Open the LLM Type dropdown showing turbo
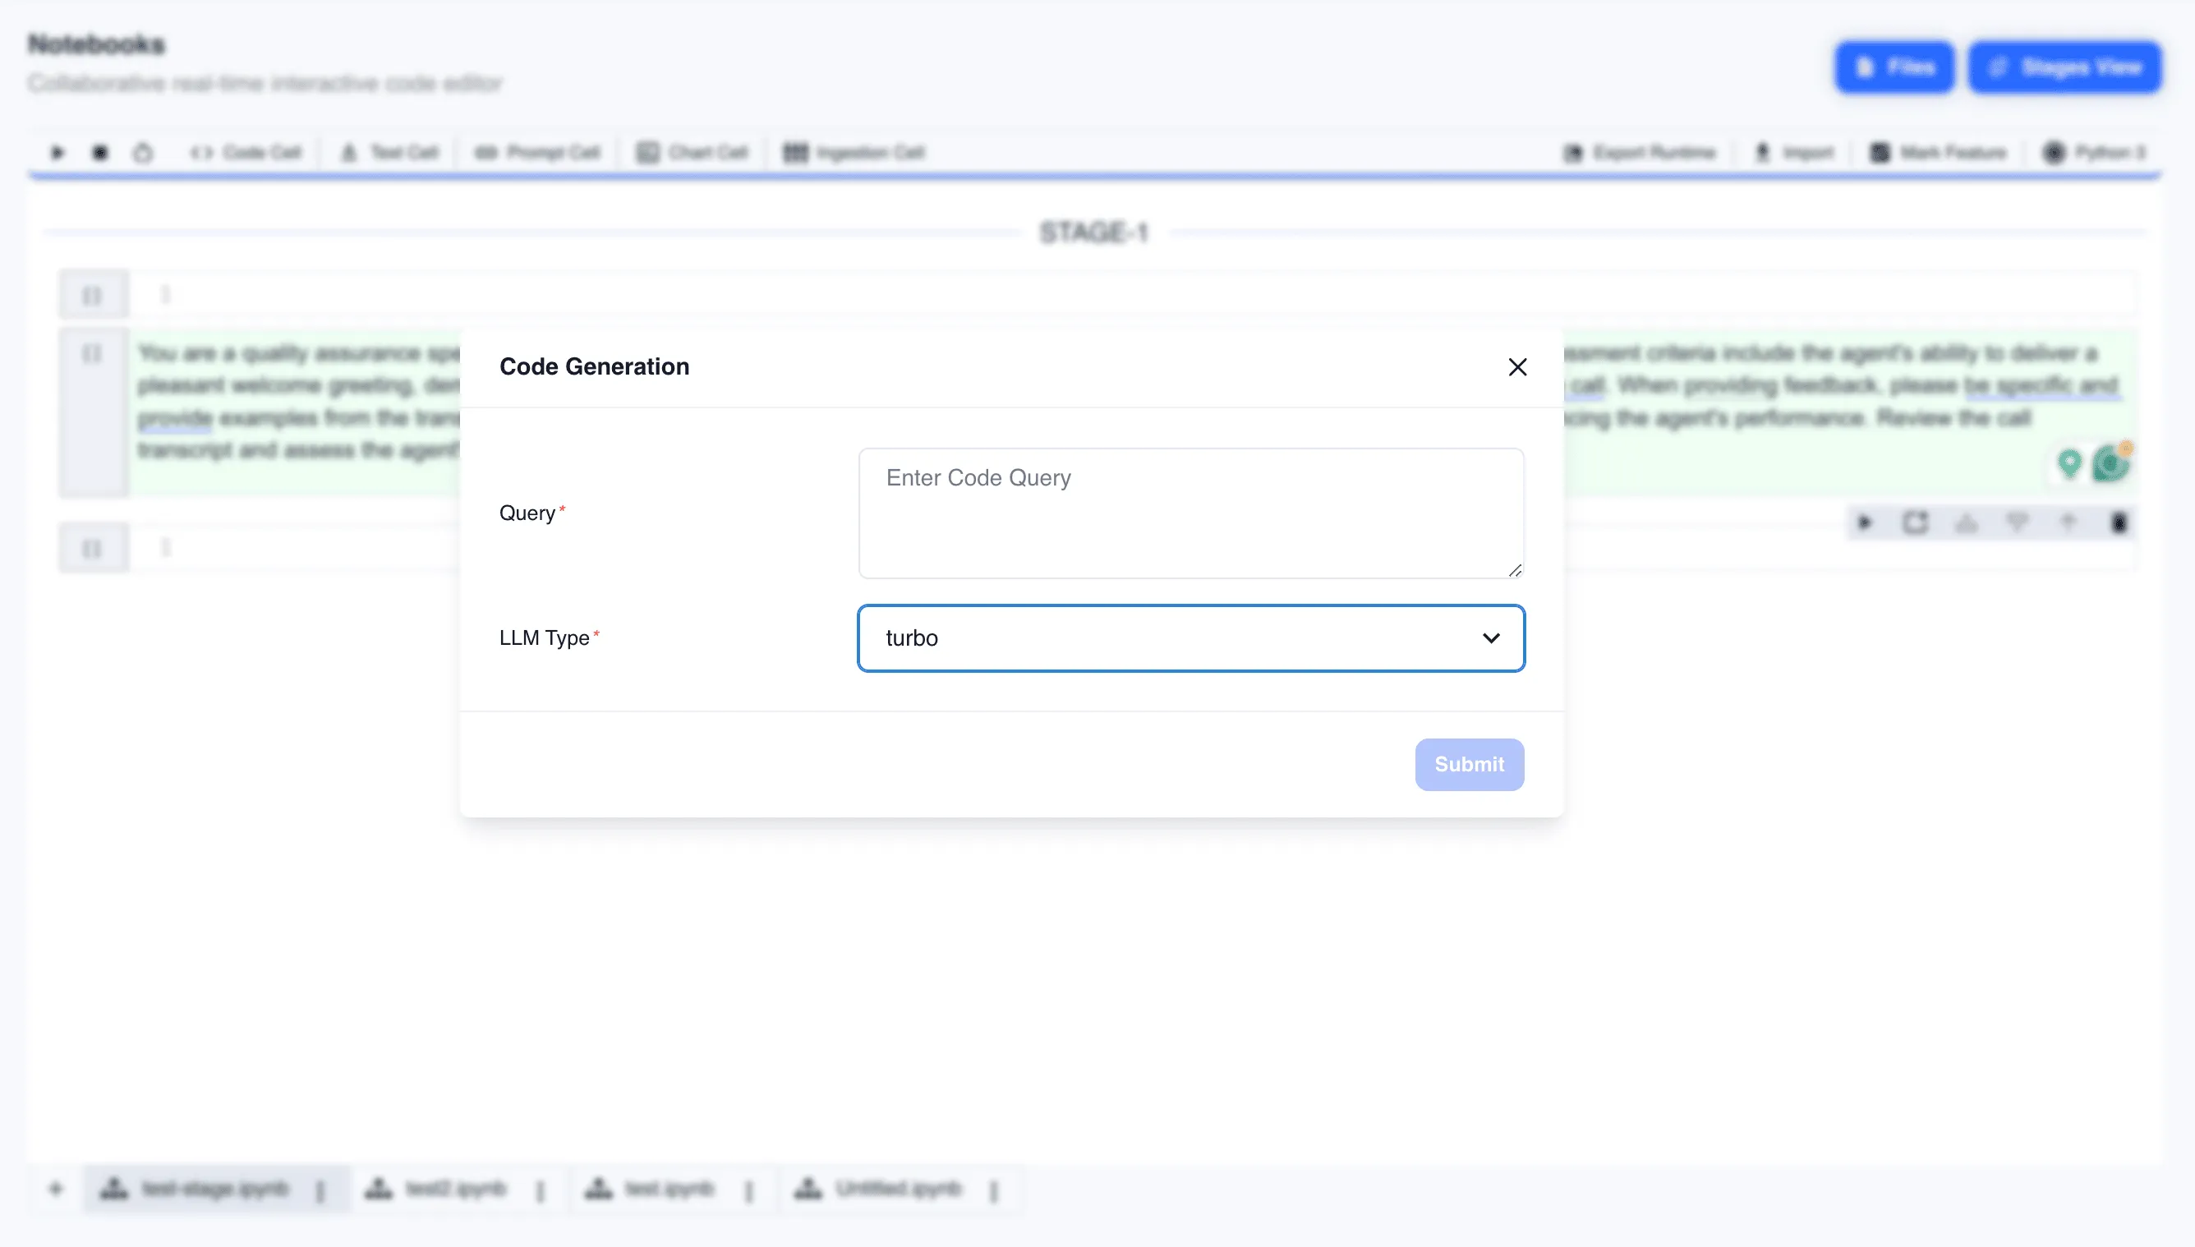 point(1190,638)
